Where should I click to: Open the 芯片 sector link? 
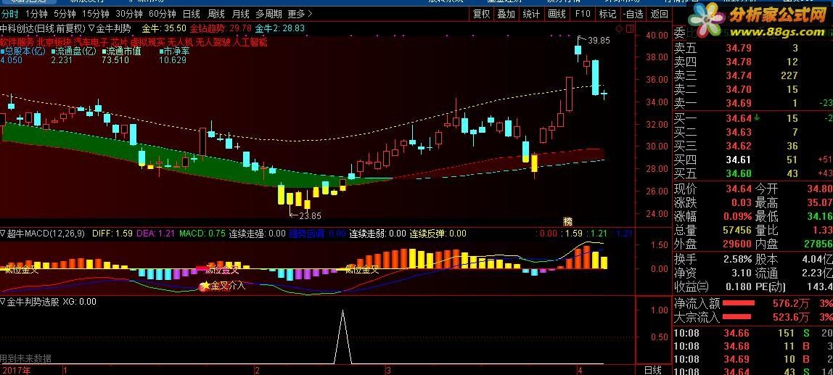pos(120,41)
